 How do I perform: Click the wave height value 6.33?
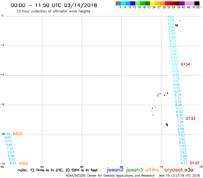coord(178,102)
